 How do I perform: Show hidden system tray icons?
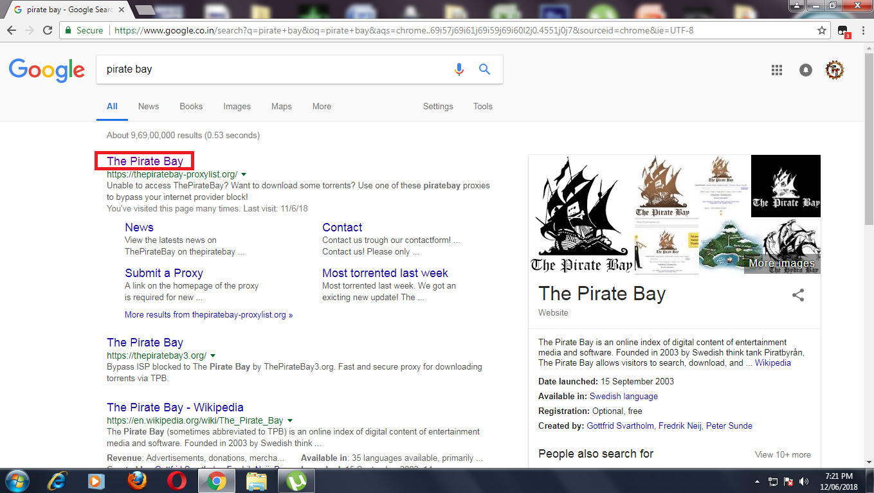pyautogui.click(x=758, y=481)
